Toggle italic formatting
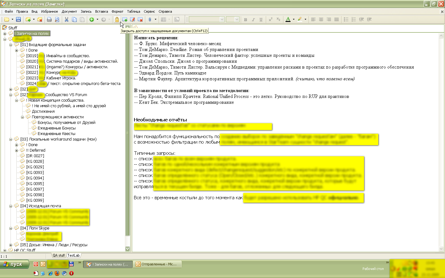 253,19
